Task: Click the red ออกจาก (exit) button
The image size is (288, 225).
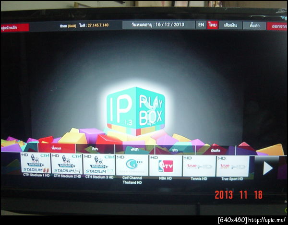Action: (277, 26)
